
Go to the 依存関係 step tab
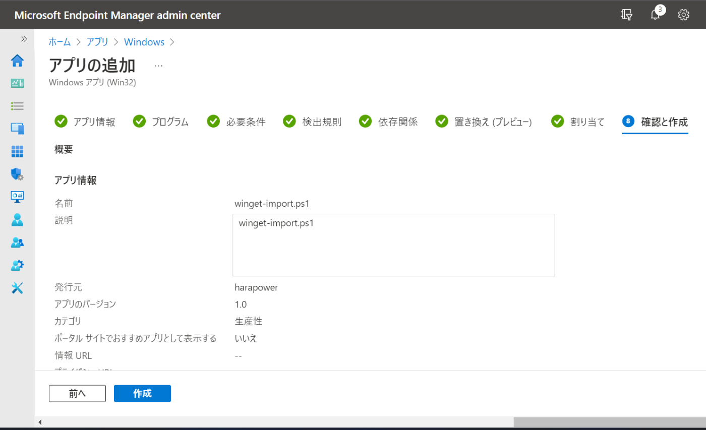388,122
